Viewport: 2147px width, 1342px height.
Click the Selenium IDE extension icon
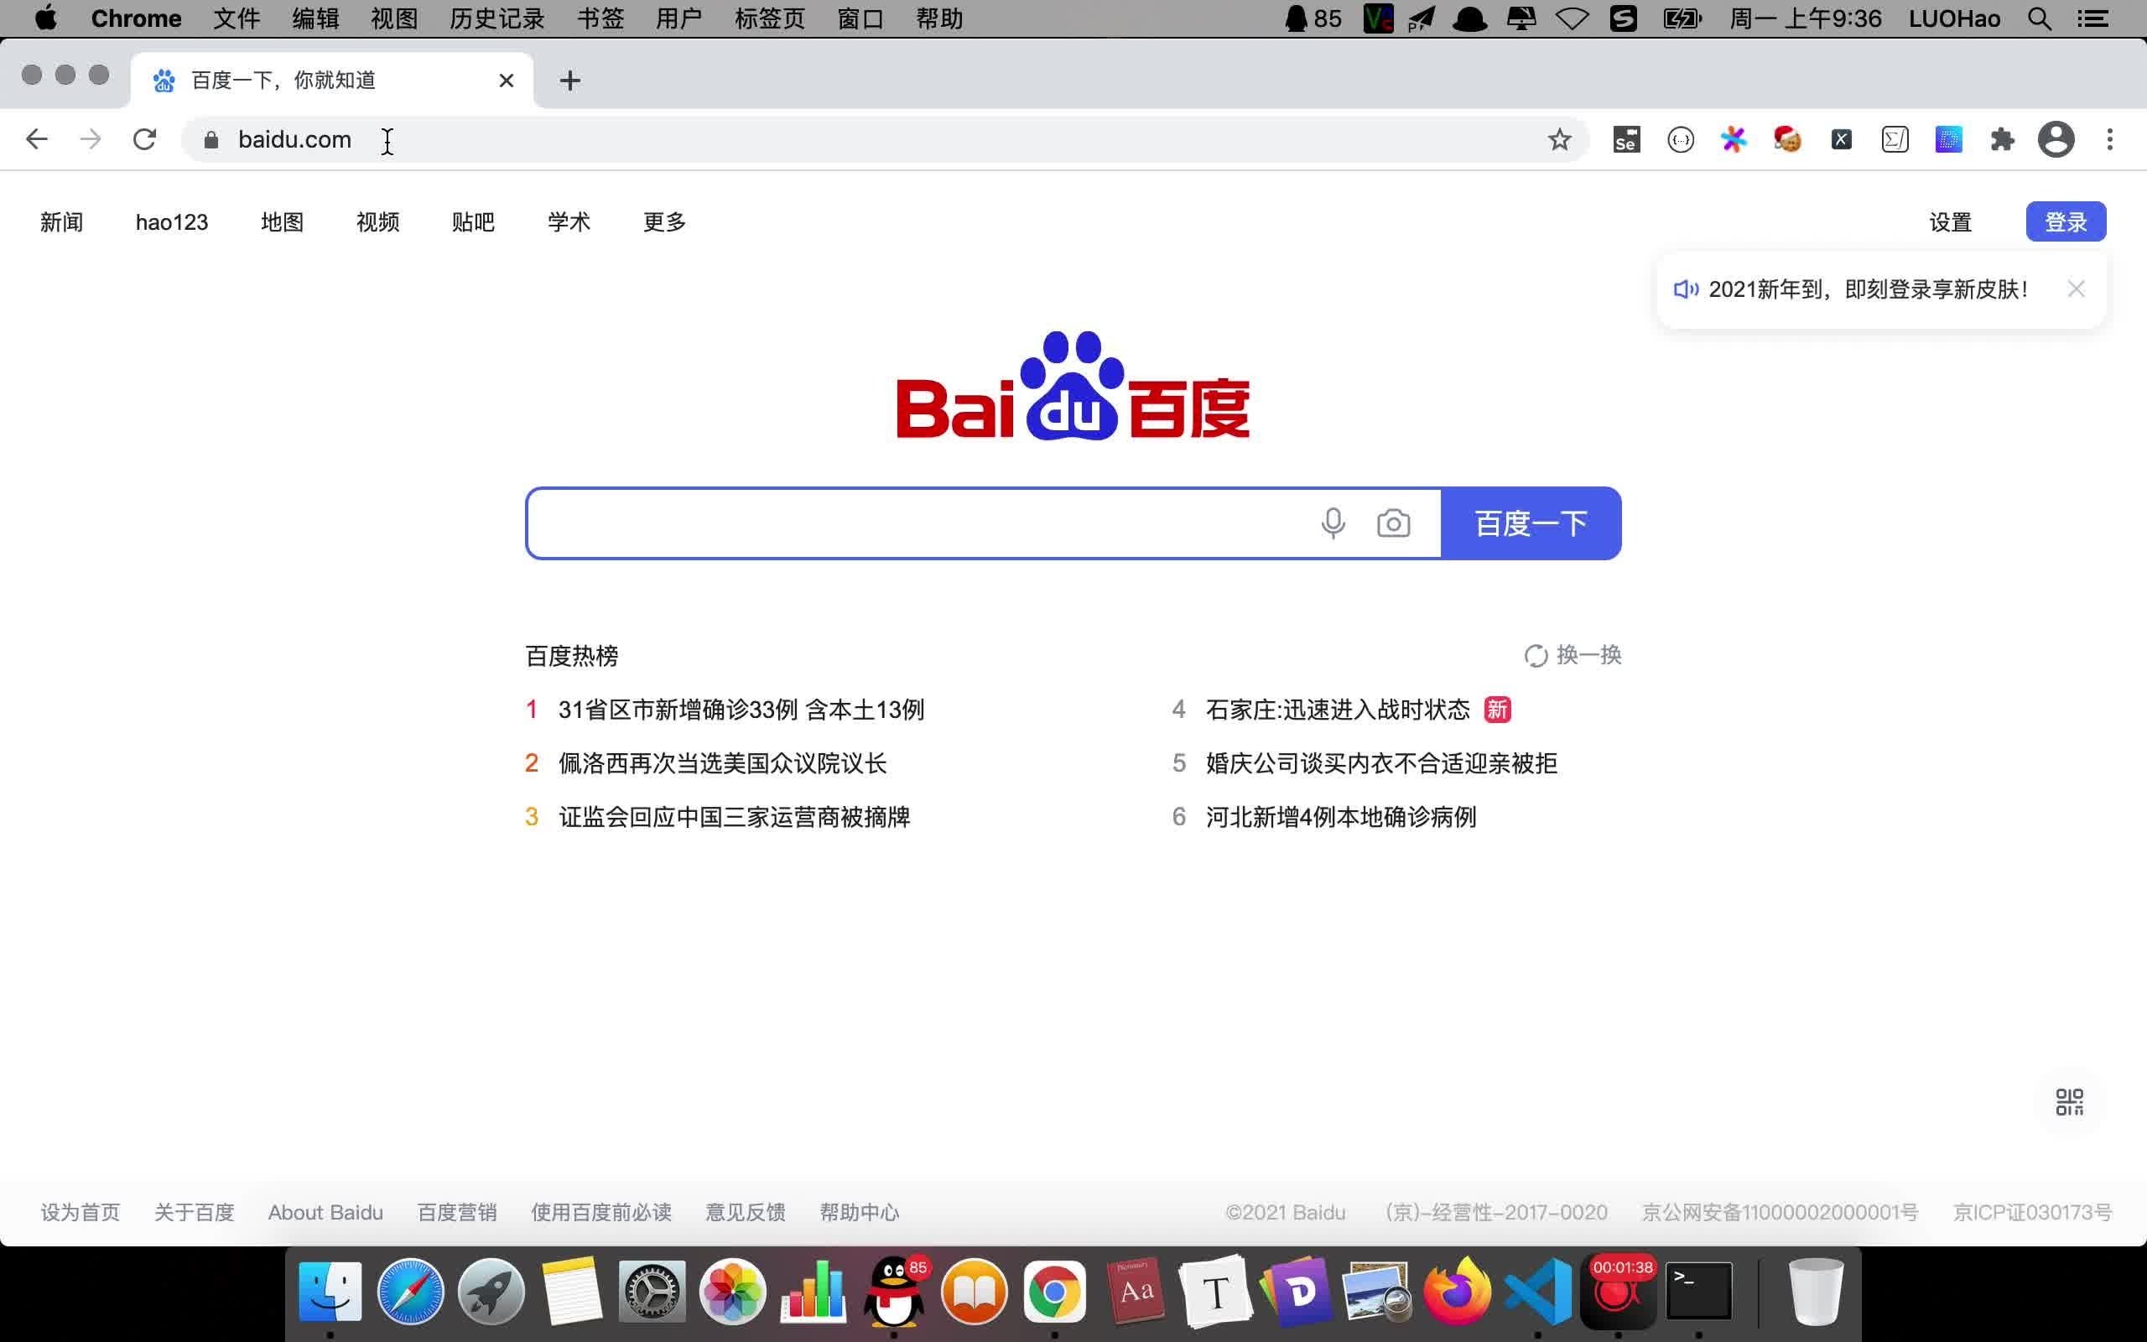click(x=1626, y=139)
